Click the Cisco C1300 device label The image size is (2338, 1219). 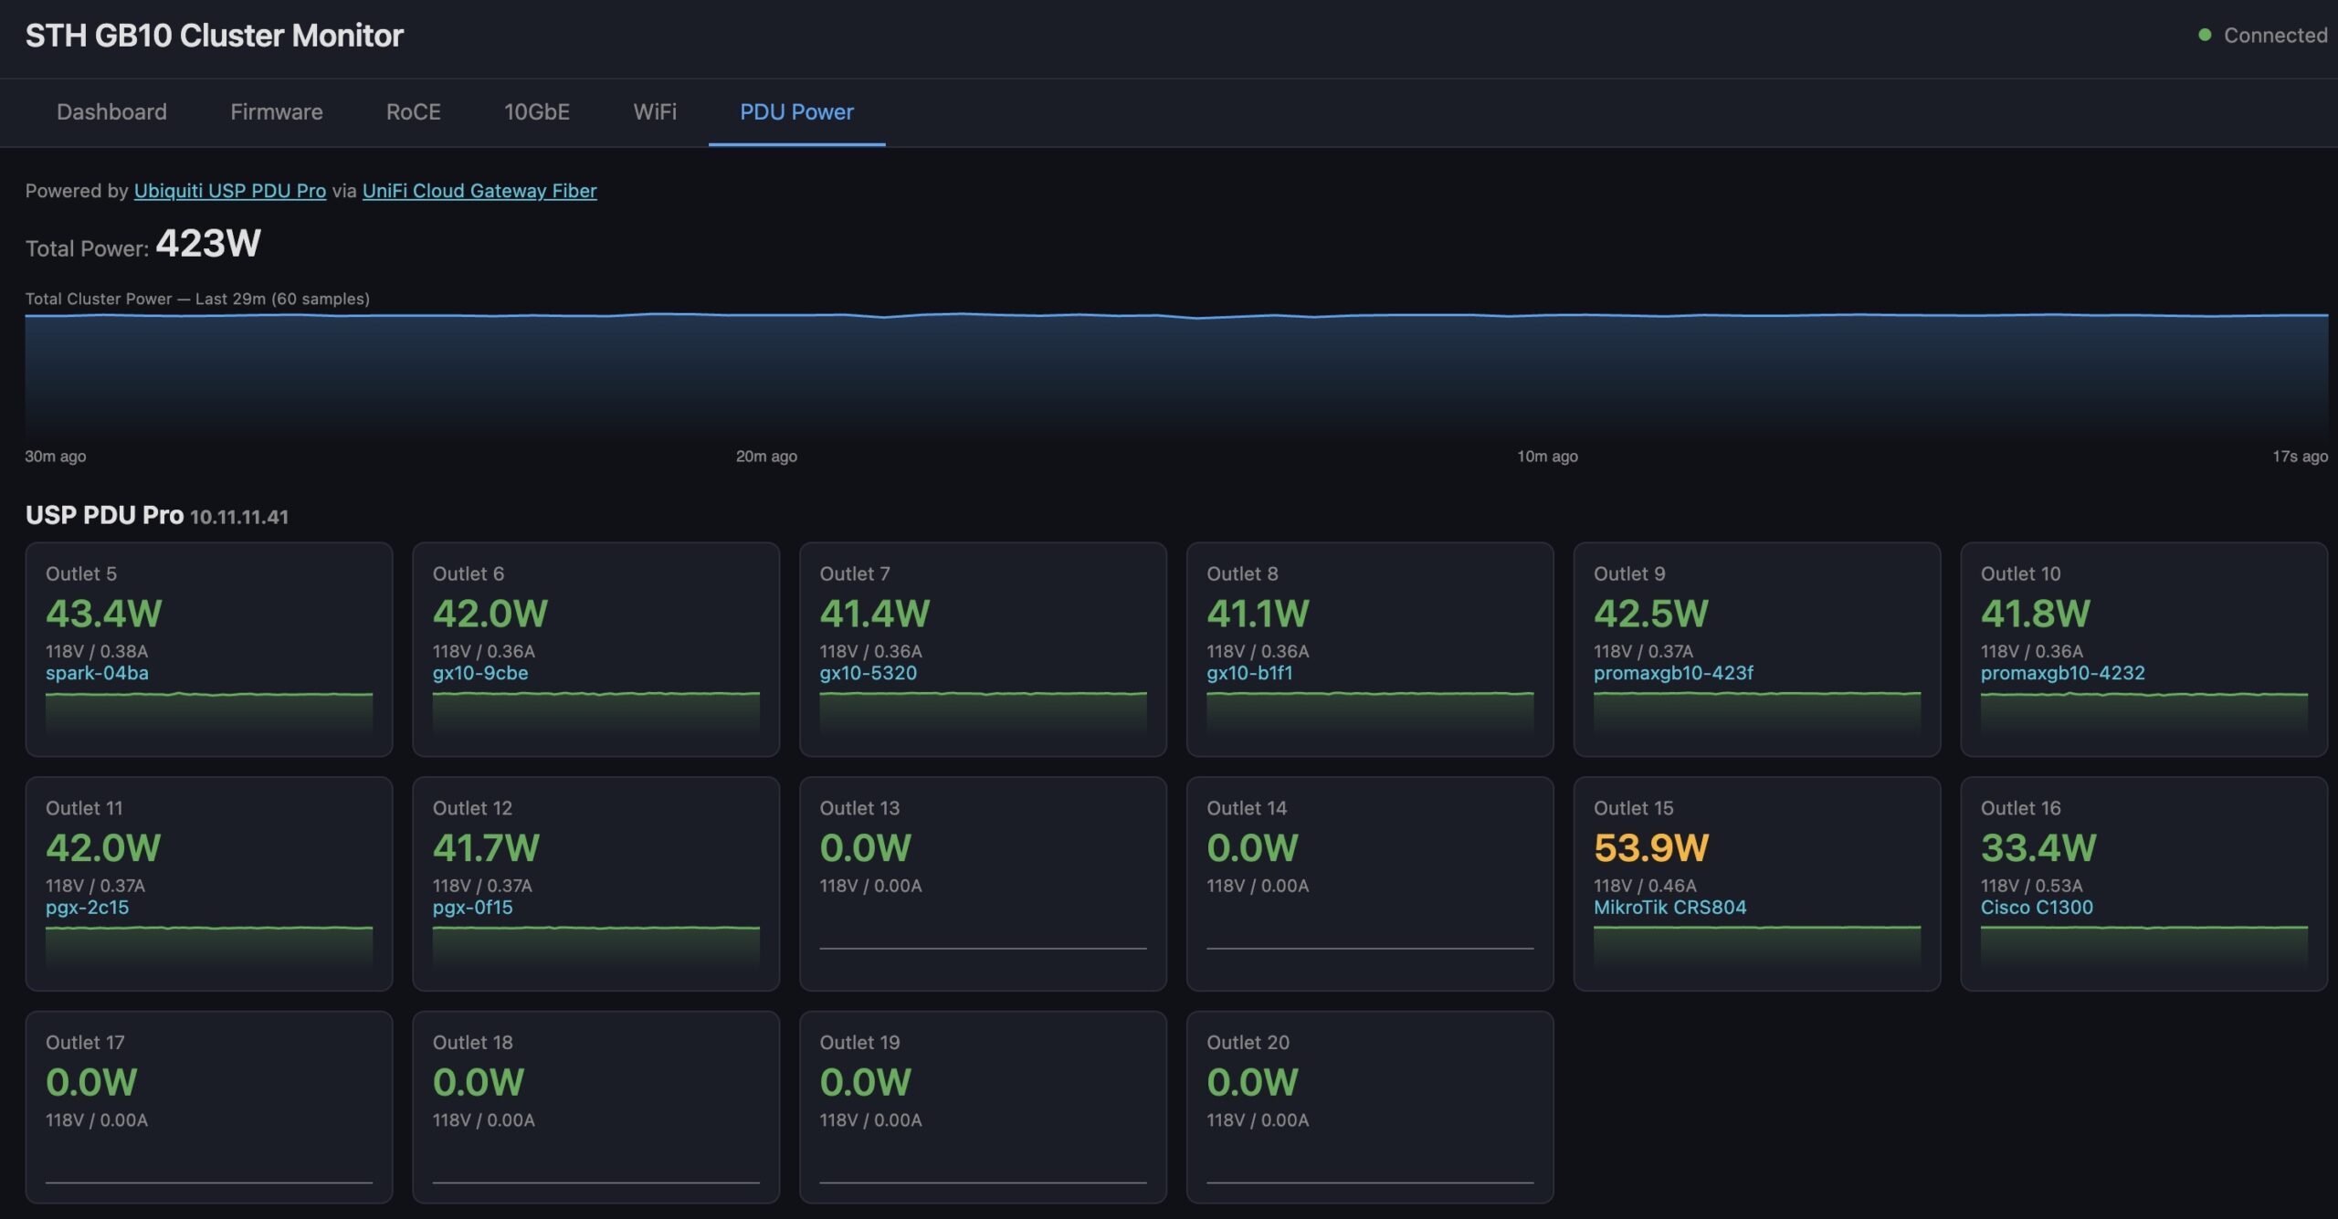tap(2037, 908)
